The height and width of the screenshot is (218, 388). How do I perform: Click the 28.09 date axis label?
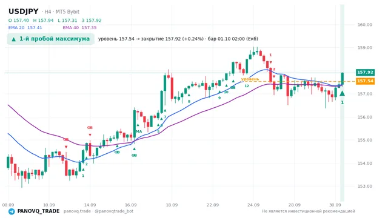[295, 205]
